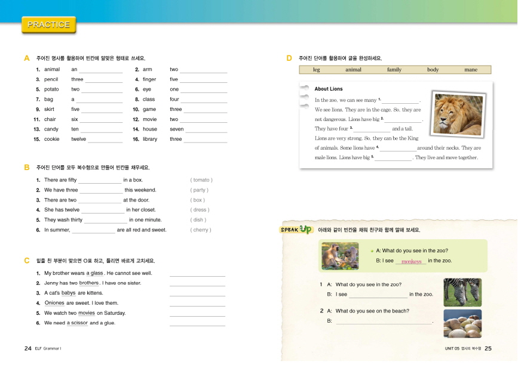This screenshot has width=518, height=365.
Task: Select the orange section A letter
Action: [x=27, y=58]
